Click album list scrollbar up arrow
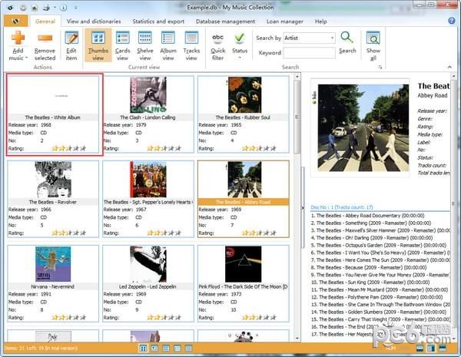 [297, 77]
